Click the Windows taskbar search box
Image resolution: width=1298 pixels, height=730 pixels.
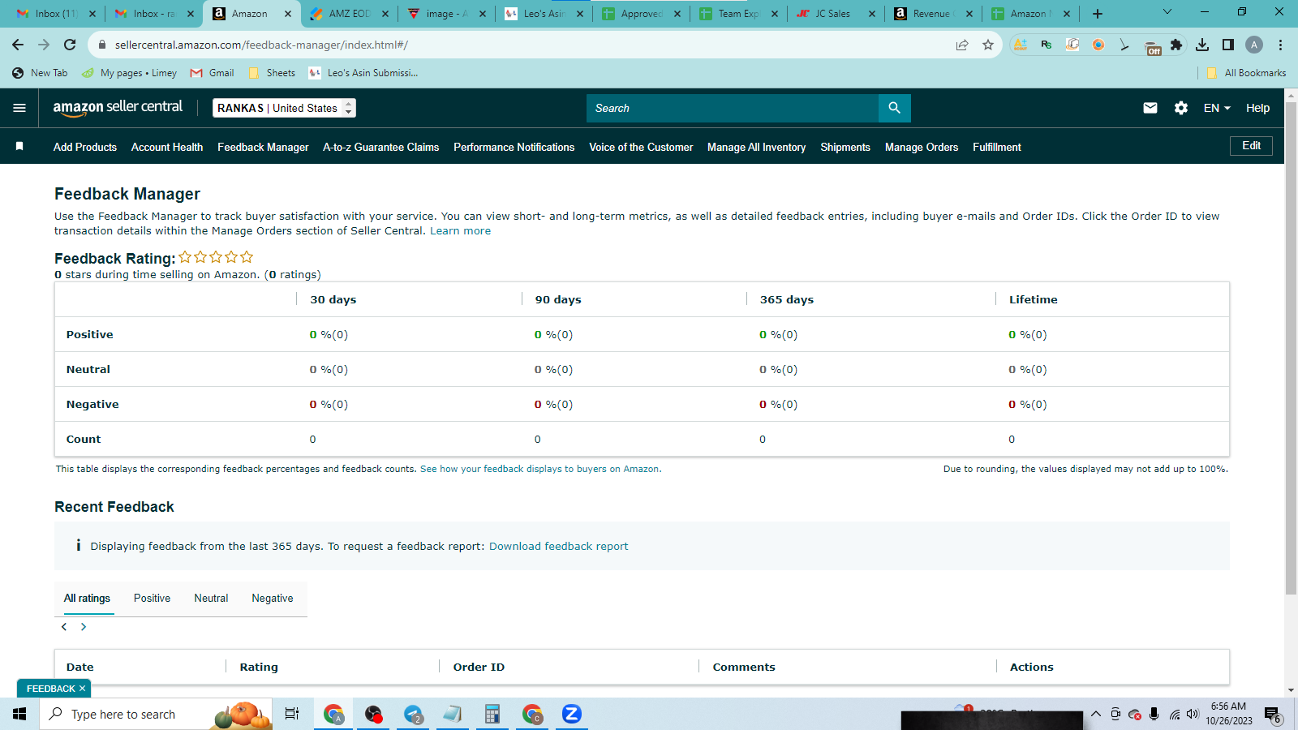[x=156, y=714]
